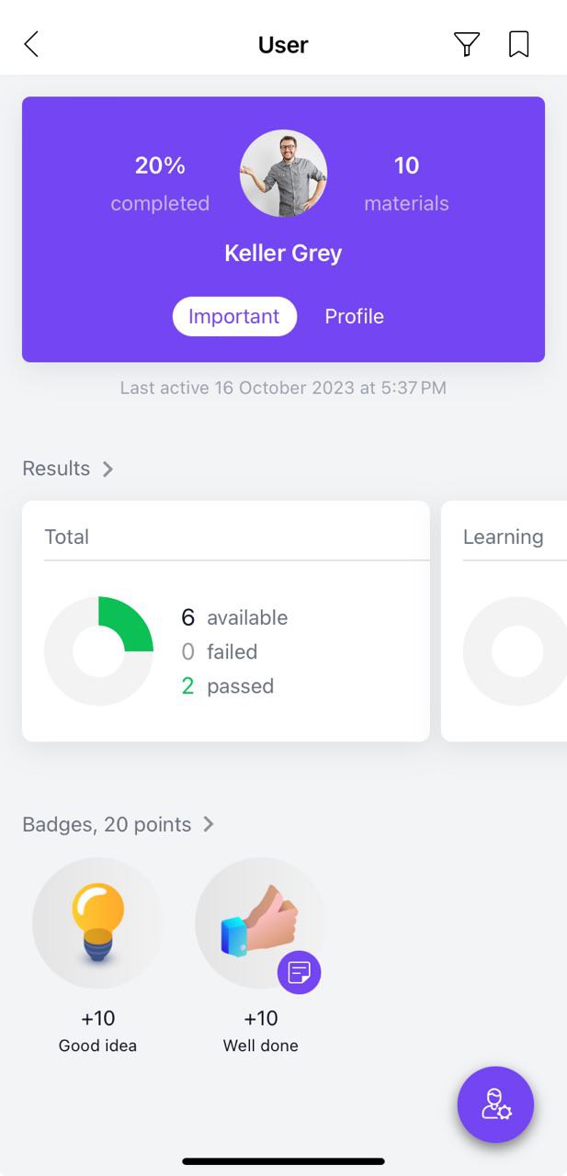
Task: Tap the Total donut progress chart
Action: pos(98,651)
